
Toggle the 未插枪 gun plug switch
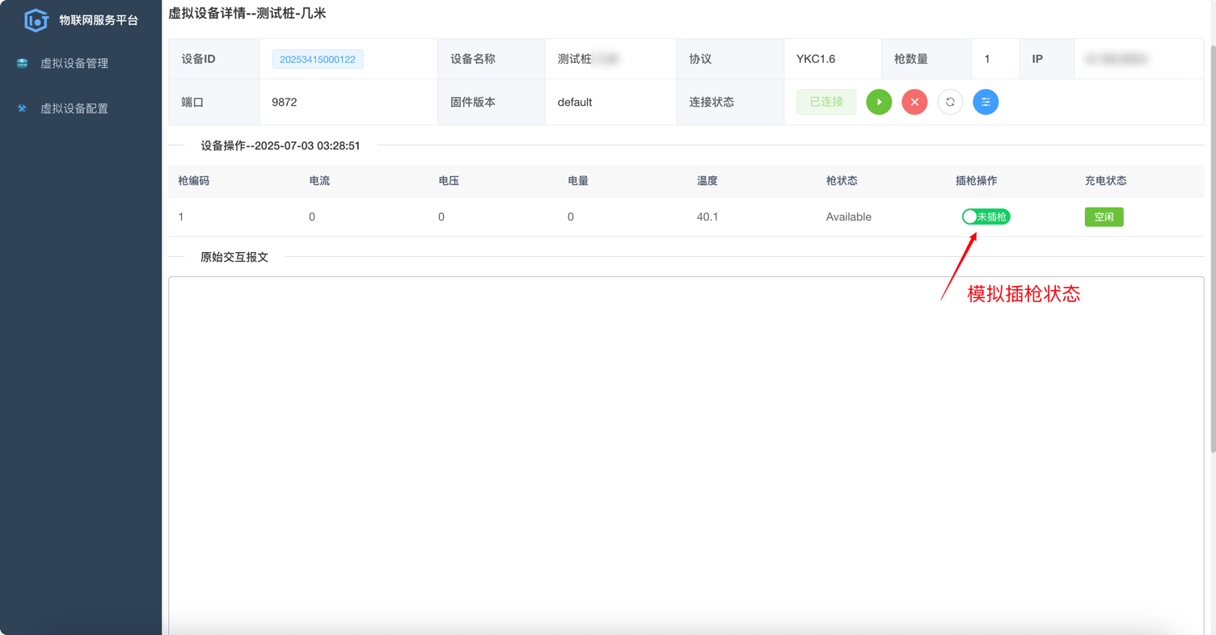pyautogui.click(x=986, y=217)
